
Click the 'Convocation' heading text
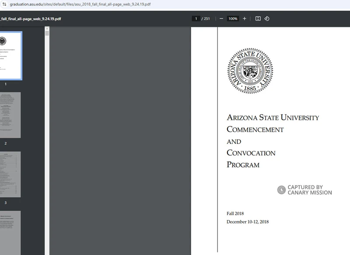(251, 153)
